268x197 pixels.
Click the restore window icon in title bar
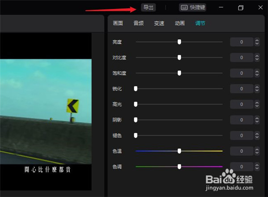point(241,8)
